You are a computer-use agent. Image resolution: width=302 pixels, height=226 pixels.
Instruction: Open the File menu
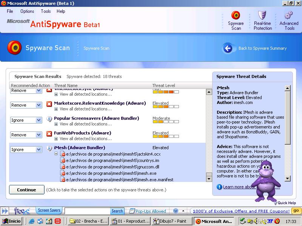point(10,11)
